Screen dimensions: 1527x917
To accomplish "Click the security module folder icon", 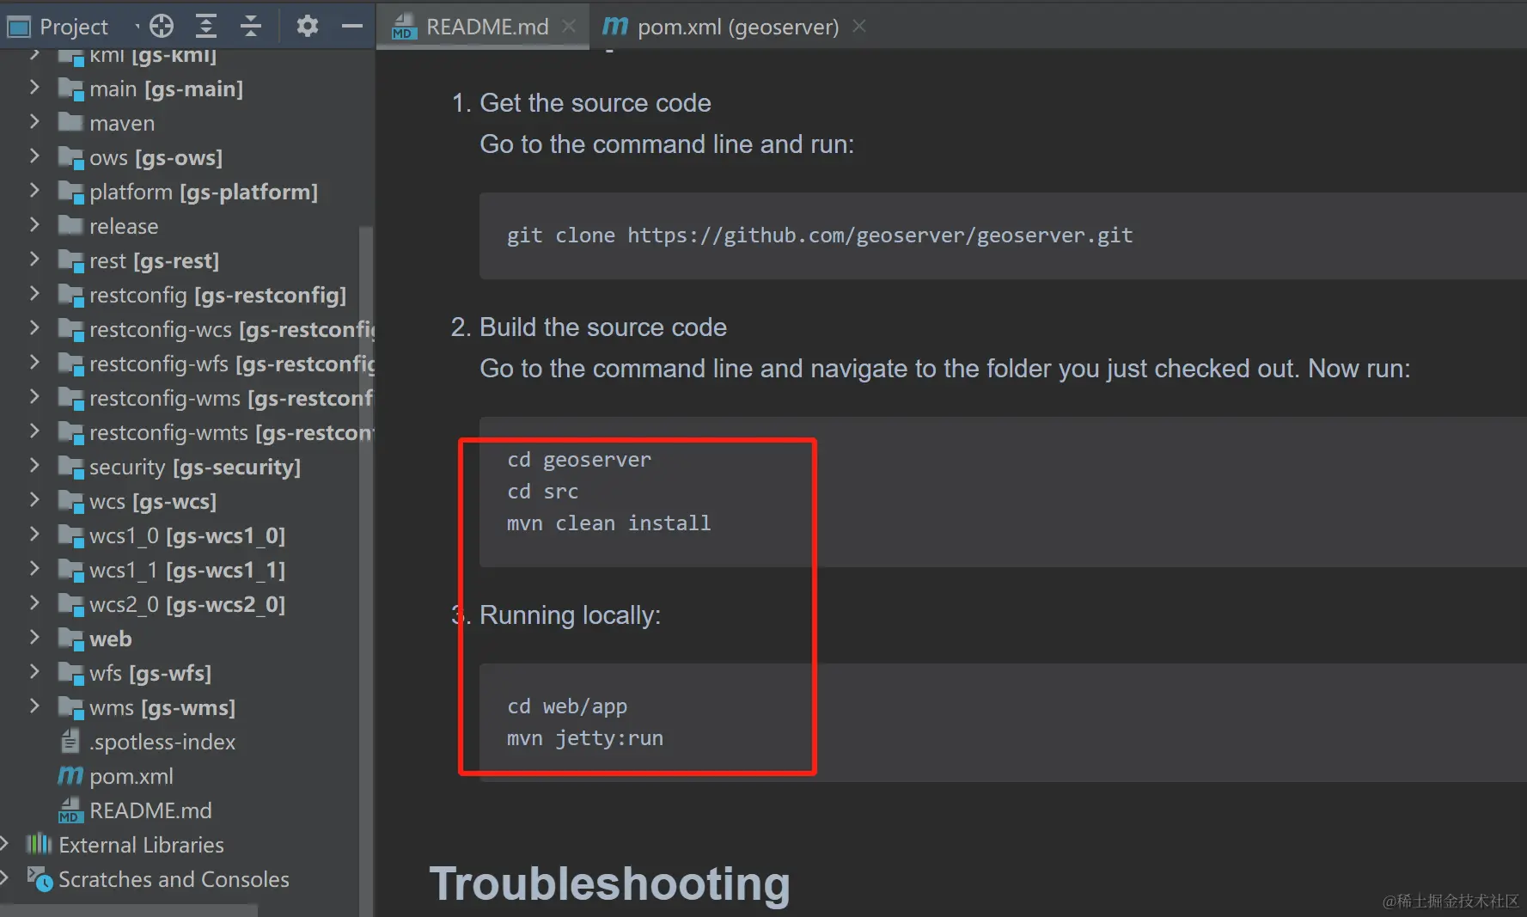I will coord(70,467).
